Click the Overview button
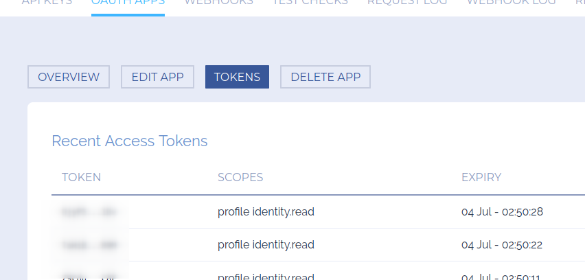 [69, 77]
